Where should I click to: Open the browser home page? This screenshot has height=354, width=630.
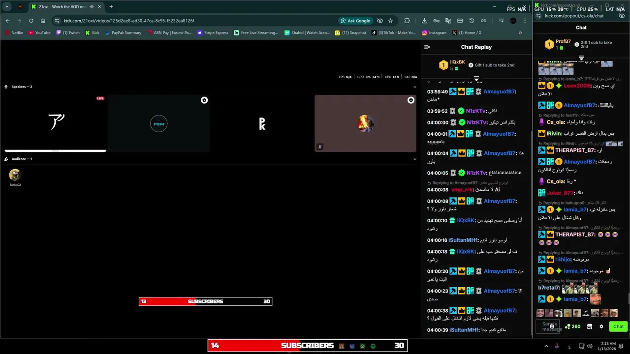click(43, 21)
